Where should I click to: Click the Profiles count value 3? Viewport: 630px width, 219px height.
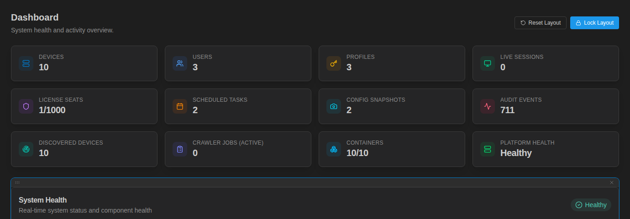pos(349,67)
